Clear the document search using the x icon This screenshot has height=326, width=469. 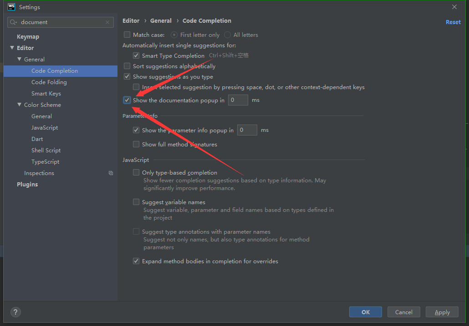pyautogui.click(x=107, y=22)
